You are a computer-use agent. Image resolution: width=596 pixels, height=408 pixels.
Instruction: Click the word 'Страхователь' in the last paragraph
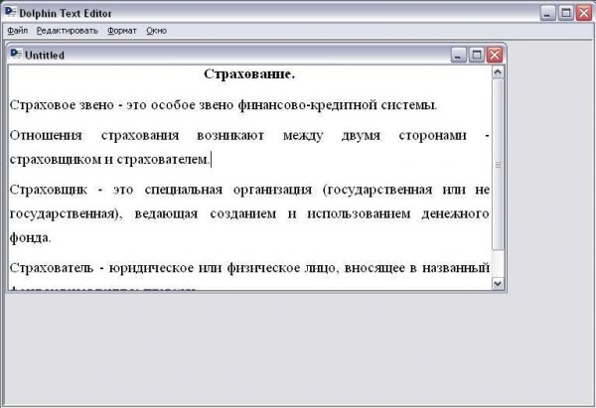(x=52, y=268)
